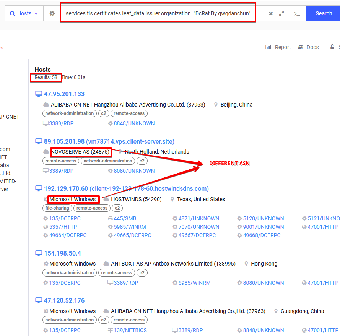
Task: Clear the search query with X icon
Action: coord(271,13)
